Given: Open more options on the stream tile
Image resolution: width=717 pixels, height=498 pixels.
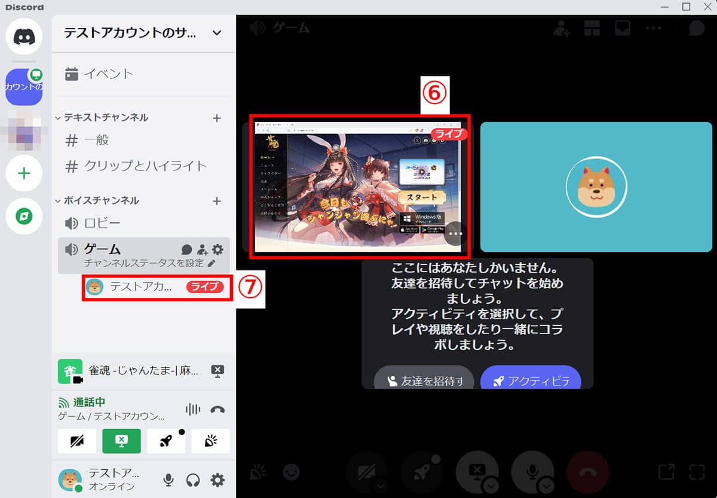Looking at the screenshot, I should (x=455, y=234).
